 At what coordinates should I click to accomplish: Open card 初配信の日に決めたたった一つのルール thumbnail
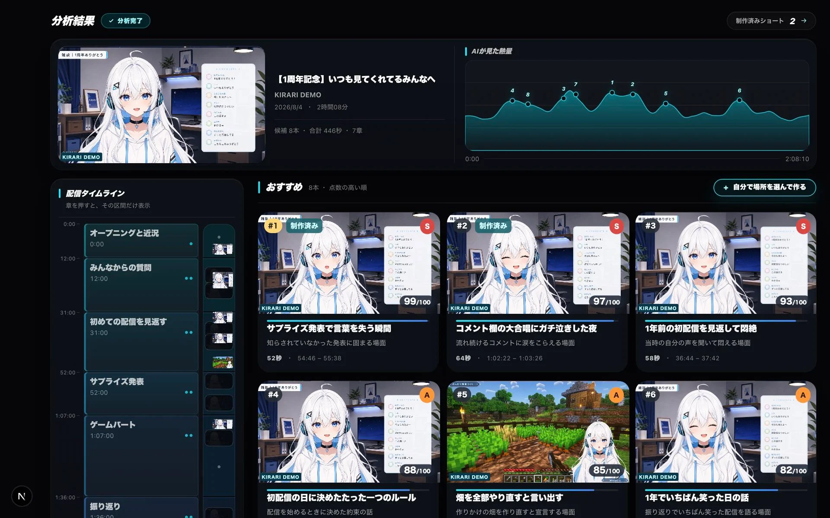point(349,432)
